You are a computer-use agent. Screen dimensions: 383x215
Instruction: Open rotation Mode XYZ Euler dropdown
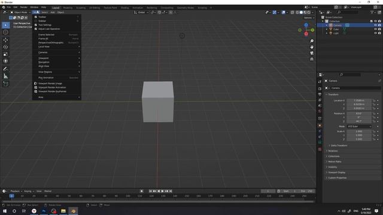coord(359,127)
